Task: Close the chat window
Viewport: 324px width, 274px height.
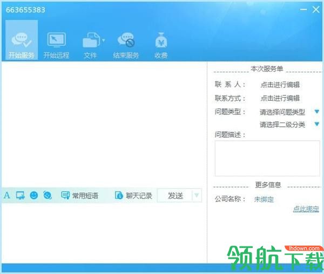Action: tap(316, 10)
